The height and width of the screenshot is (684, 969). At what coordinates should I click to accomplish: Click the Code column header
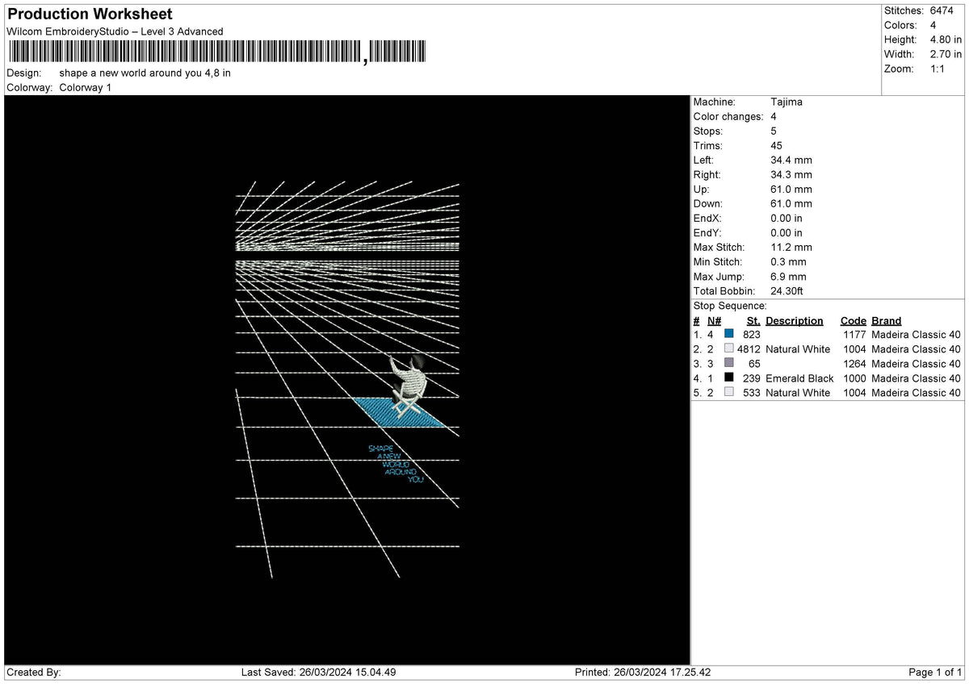(x=853, y=320)
